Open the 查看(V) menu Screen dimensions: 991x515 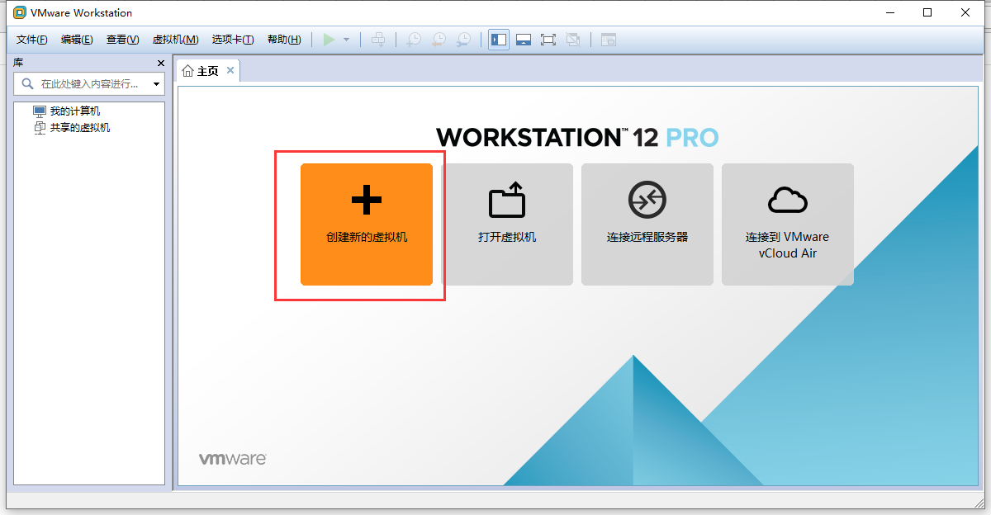[122, 40]
